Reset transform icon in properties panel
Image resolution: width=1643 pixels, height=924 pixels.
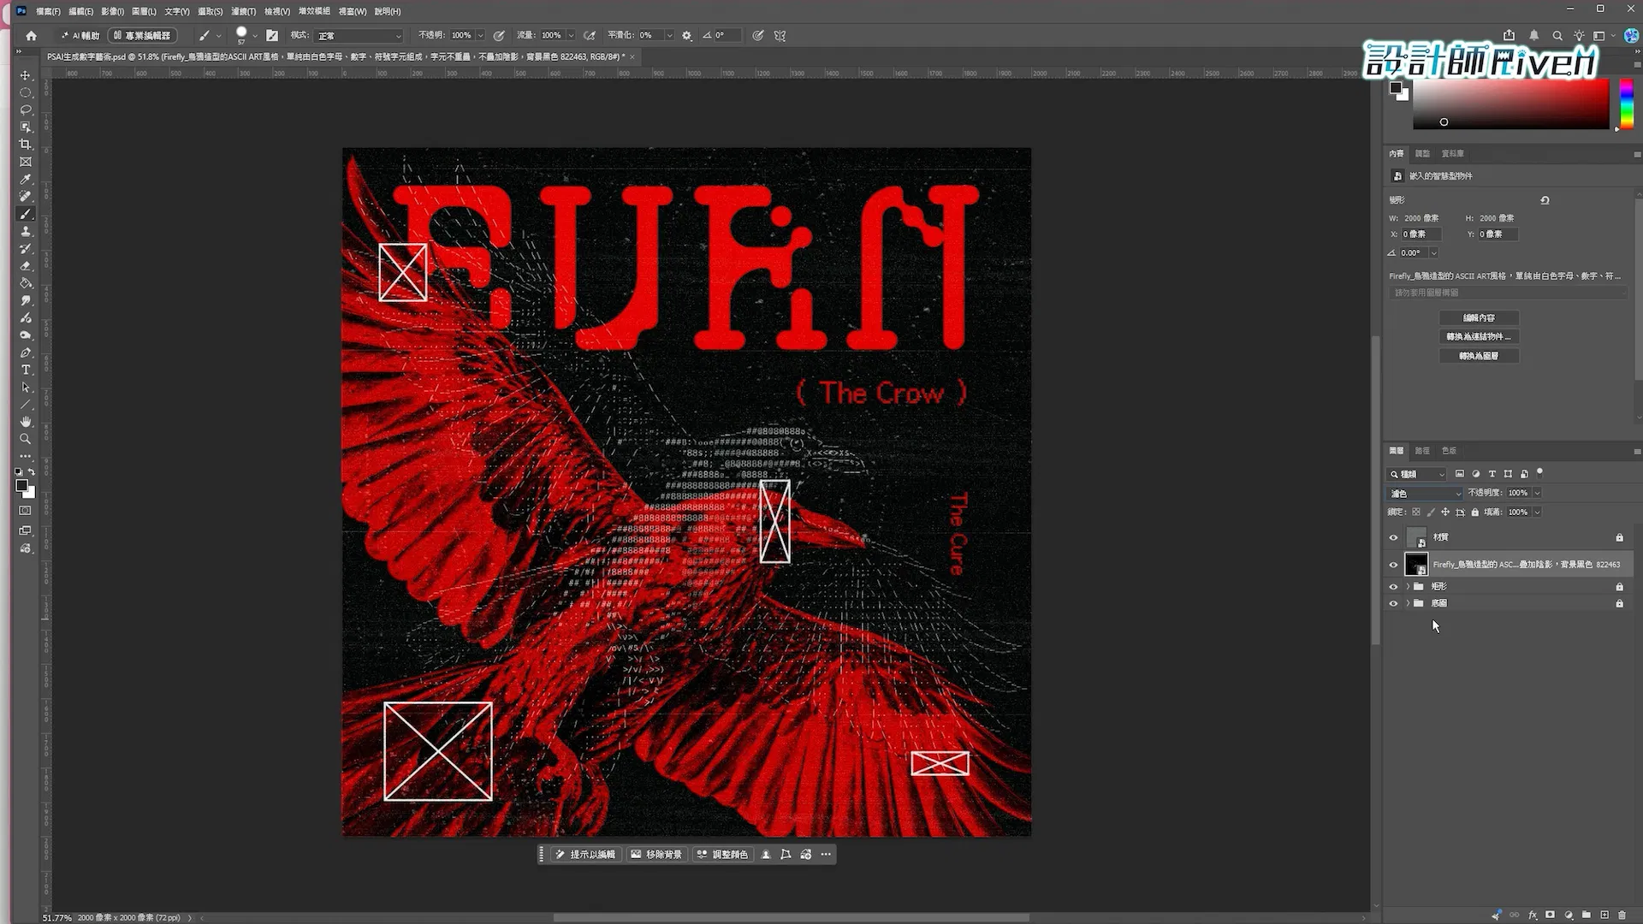coord(1545,200)
